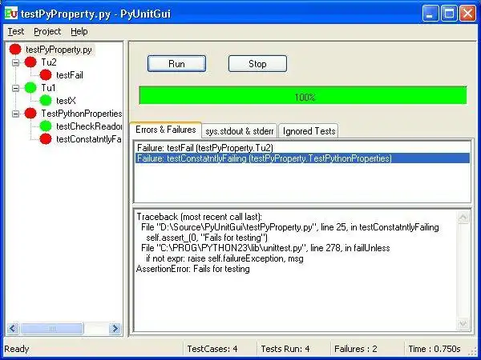481x360 pixels.
Task: Click the green status dot for testX
Action: click(46, 101)
